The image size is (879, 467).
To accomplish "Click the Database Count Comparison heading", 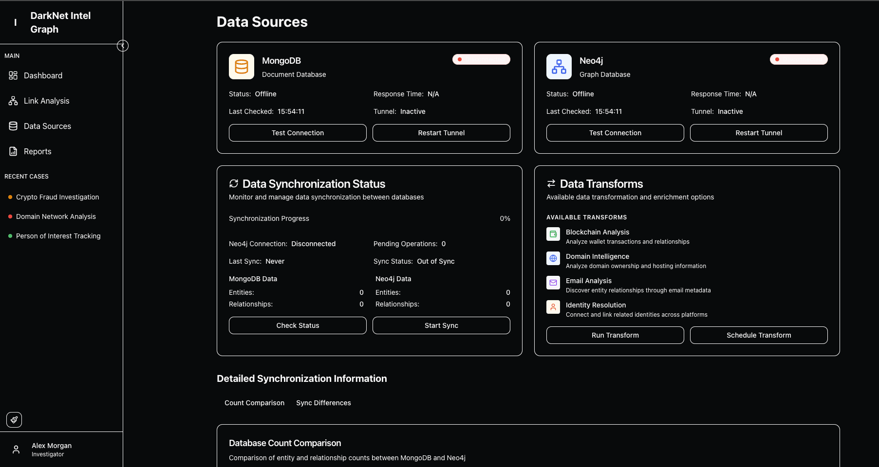I will coord(285,443).
